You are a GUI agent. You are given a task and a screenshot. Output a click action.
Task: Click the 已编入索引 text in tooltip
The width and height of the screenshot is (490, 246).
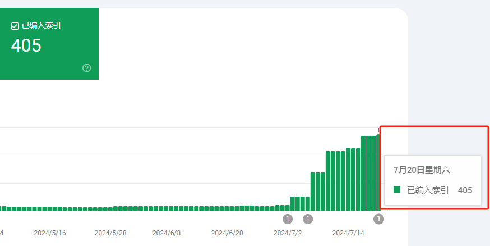[x=428, y=190]
